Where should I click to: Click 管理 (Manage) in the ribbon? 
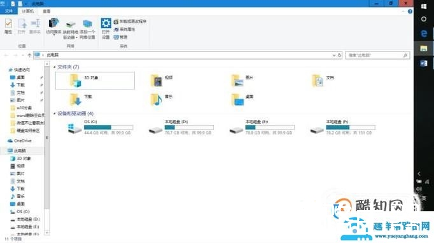[121, 37]
